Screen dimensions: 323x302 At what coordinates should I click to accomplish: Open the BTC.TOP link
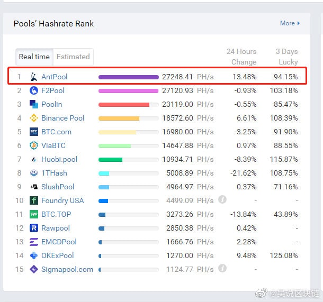(56, 214)
